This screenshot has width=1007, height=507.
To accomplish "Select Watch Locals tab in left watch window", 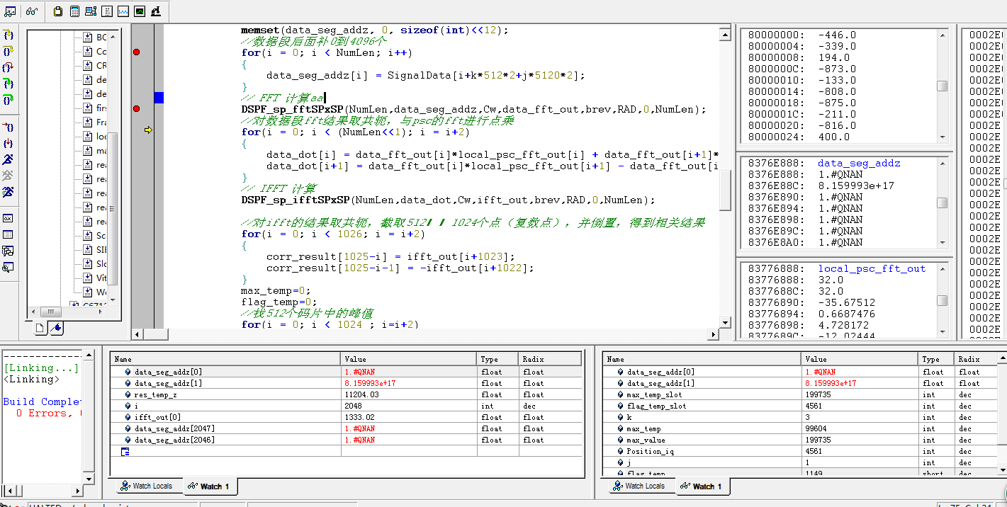I will [146, 486].
